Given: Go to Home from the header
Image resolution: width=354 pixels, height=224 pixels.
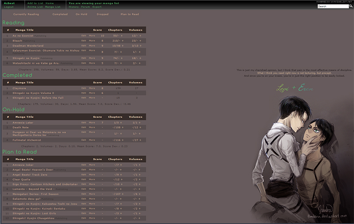Looking at the screenshot, I should (x=50, y=4).
